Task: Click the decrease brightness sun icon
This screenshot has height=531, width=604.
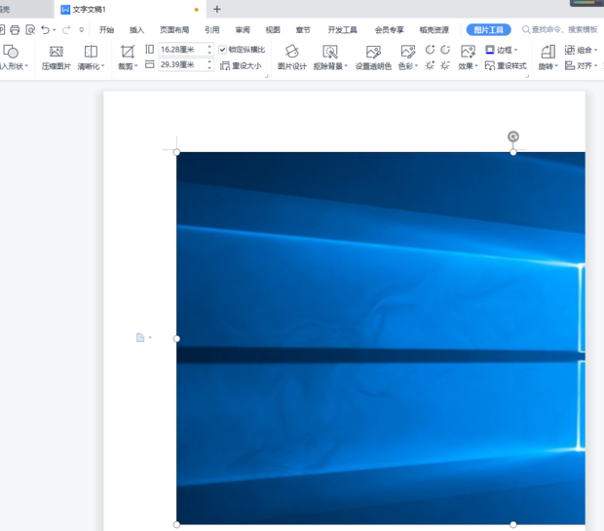Action: tap(445, 65)
